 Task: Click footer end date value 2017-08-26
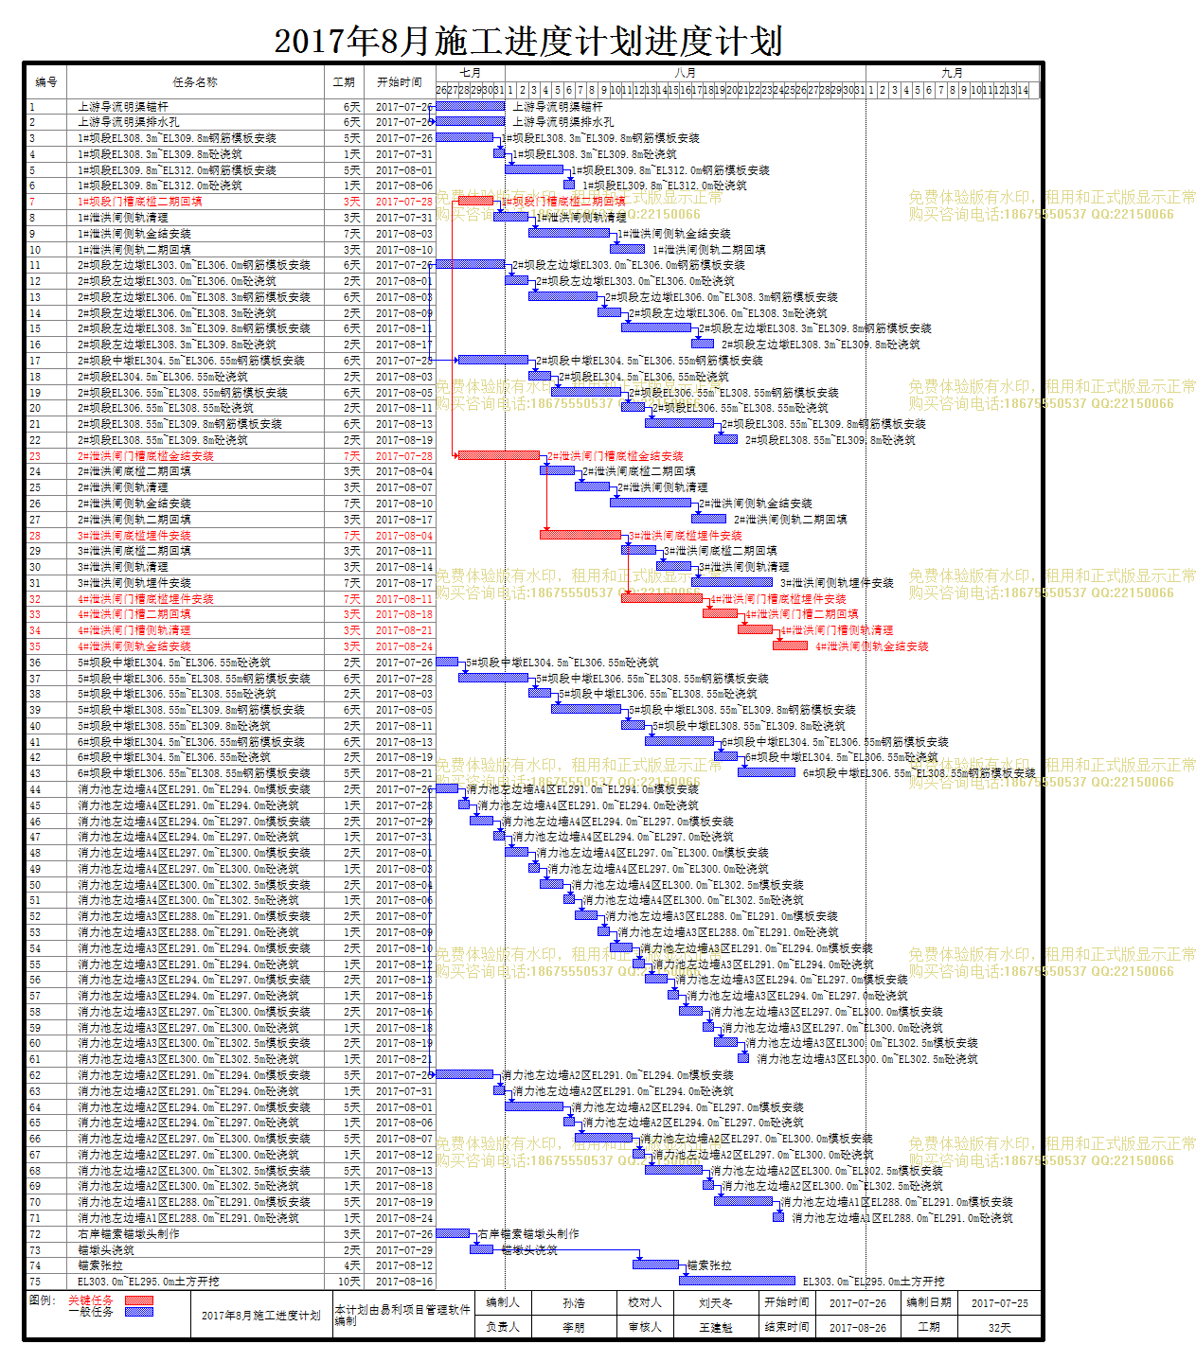pos(858,1327)
